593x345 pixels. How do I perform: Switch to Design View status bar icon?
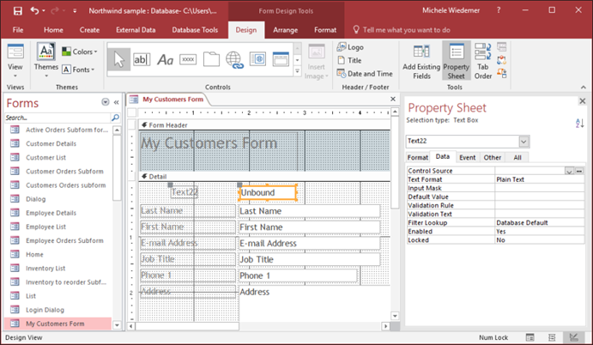pos(574,337)
